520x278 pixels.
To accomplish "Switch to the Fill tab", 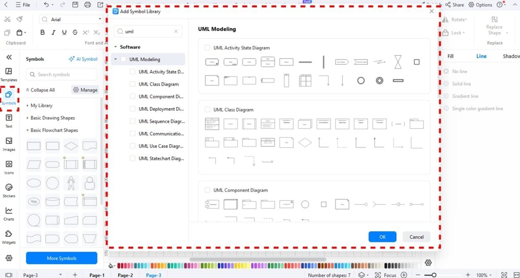I will point(450,56).
